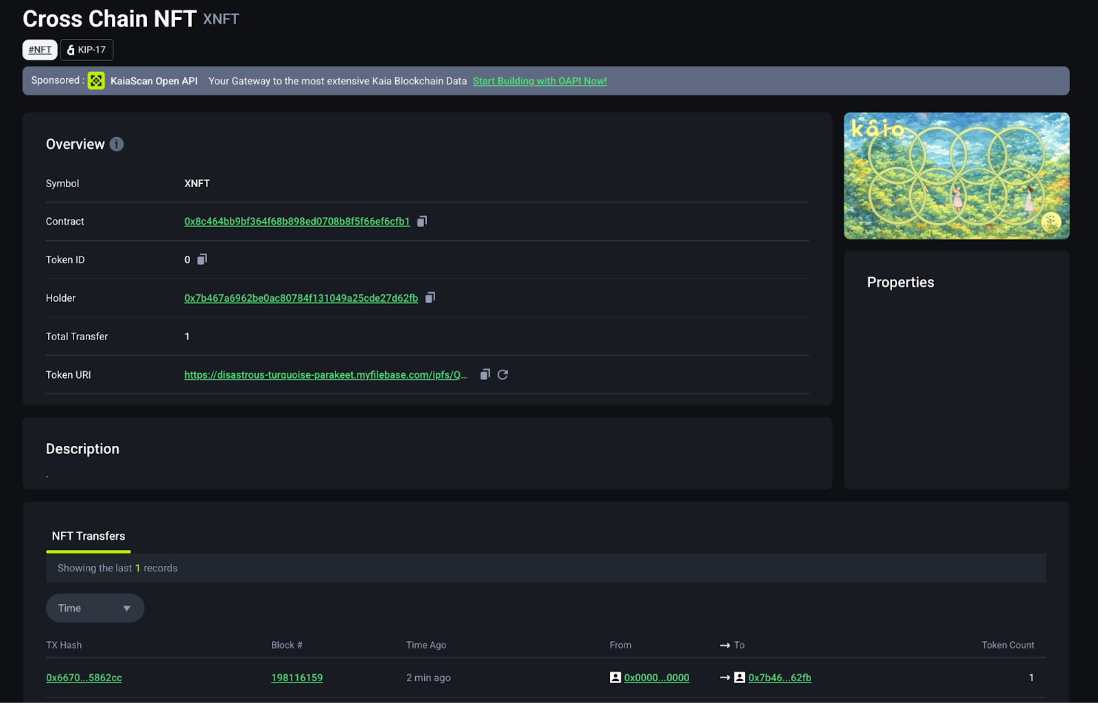Click the #NFT tag

click(40, 50)
